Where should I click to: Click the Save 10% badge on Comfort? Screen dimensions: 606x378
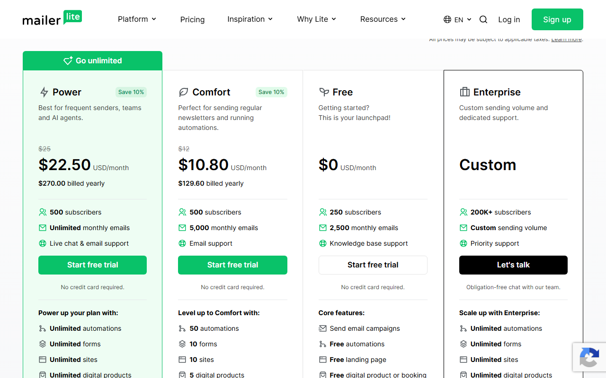click(x=271, y=92)
